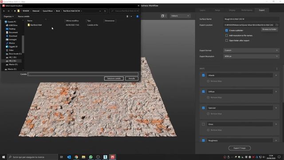Click Quixel Mixer in the breadcrumb path
The image size is (284, 160).
[x=47, y=11]
